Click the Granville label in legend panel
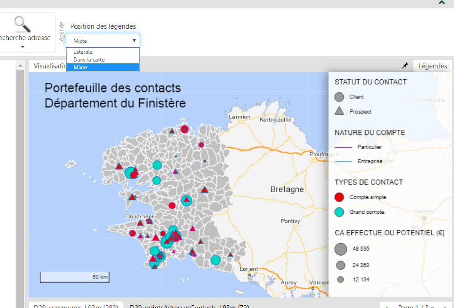Viewport: 454px width, 308px height. point(433,100)
